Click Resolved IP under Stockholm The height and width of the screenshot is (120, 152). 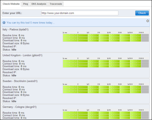point(9,98)
